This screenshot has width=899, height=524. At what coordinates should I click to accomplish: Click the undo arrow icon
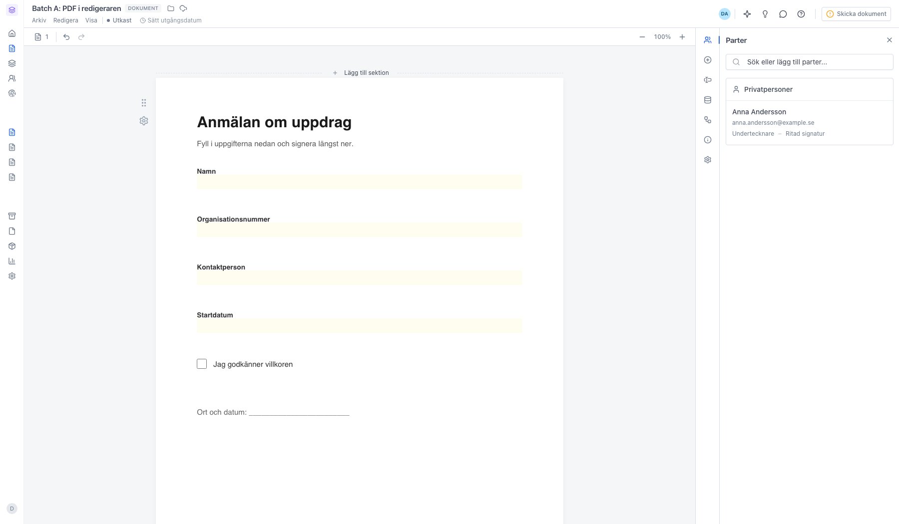click(x=66, y=37)
